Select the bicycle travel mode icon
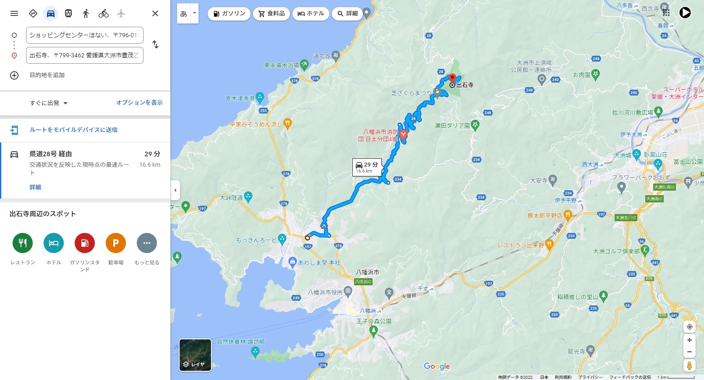The height and width of the screenshot is (380, 704). tap(104, 13)
